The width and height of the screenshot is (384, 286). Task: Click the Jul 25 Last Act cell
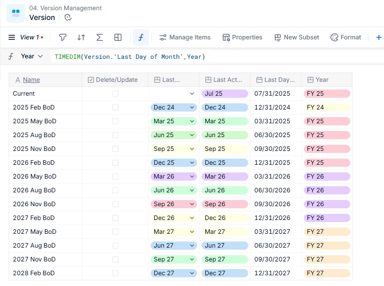(x=225, y=94)
